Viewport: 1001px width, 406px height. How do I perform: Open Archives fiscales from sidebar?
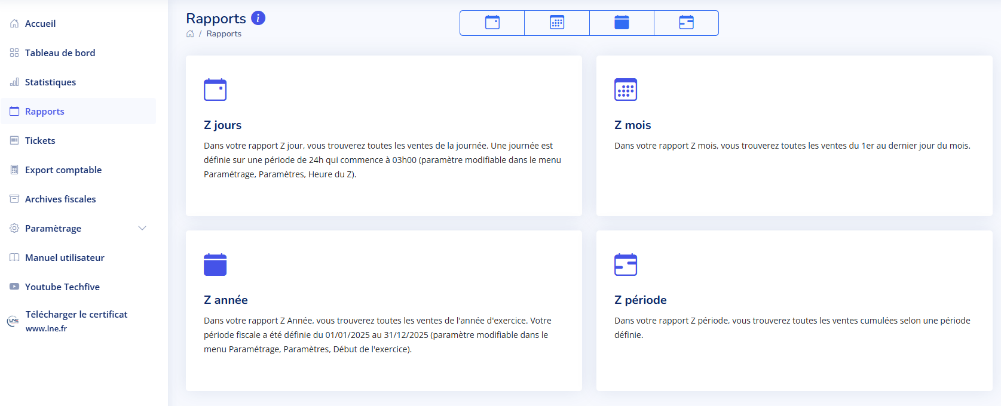coord(60,199)
